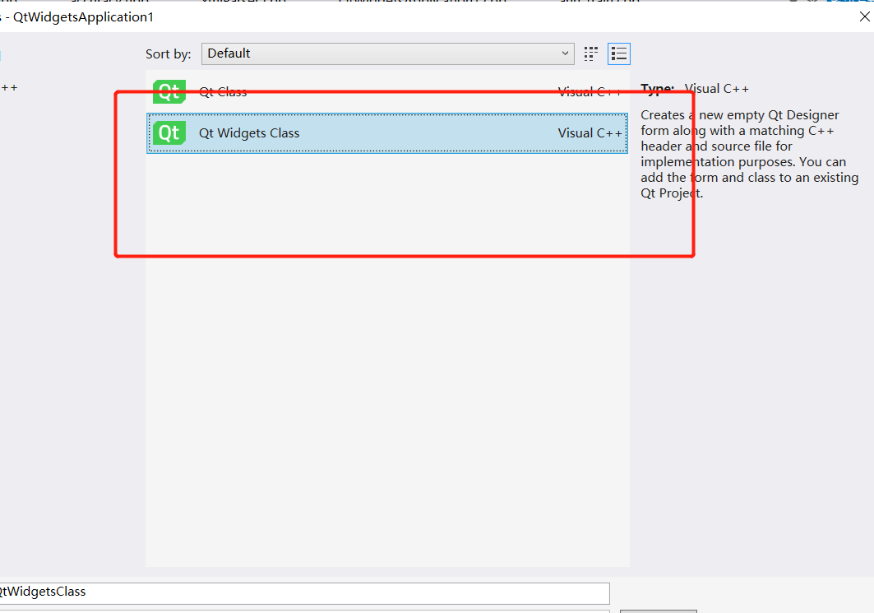Viewport: 874px width, 613px height.
Task: Click Qt logo icon of Qt Class row
Action: 169,92
